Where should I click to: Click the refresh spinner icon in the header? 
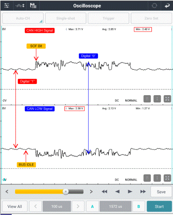coord(154,6)
